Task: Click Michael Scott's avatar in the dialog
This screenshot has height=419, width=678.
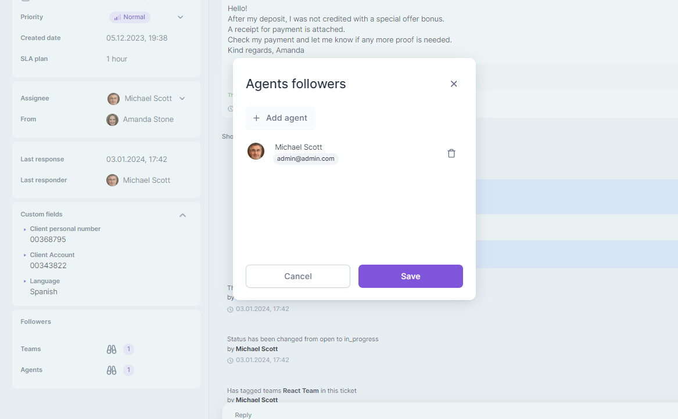Action: (x=256, y=151)
